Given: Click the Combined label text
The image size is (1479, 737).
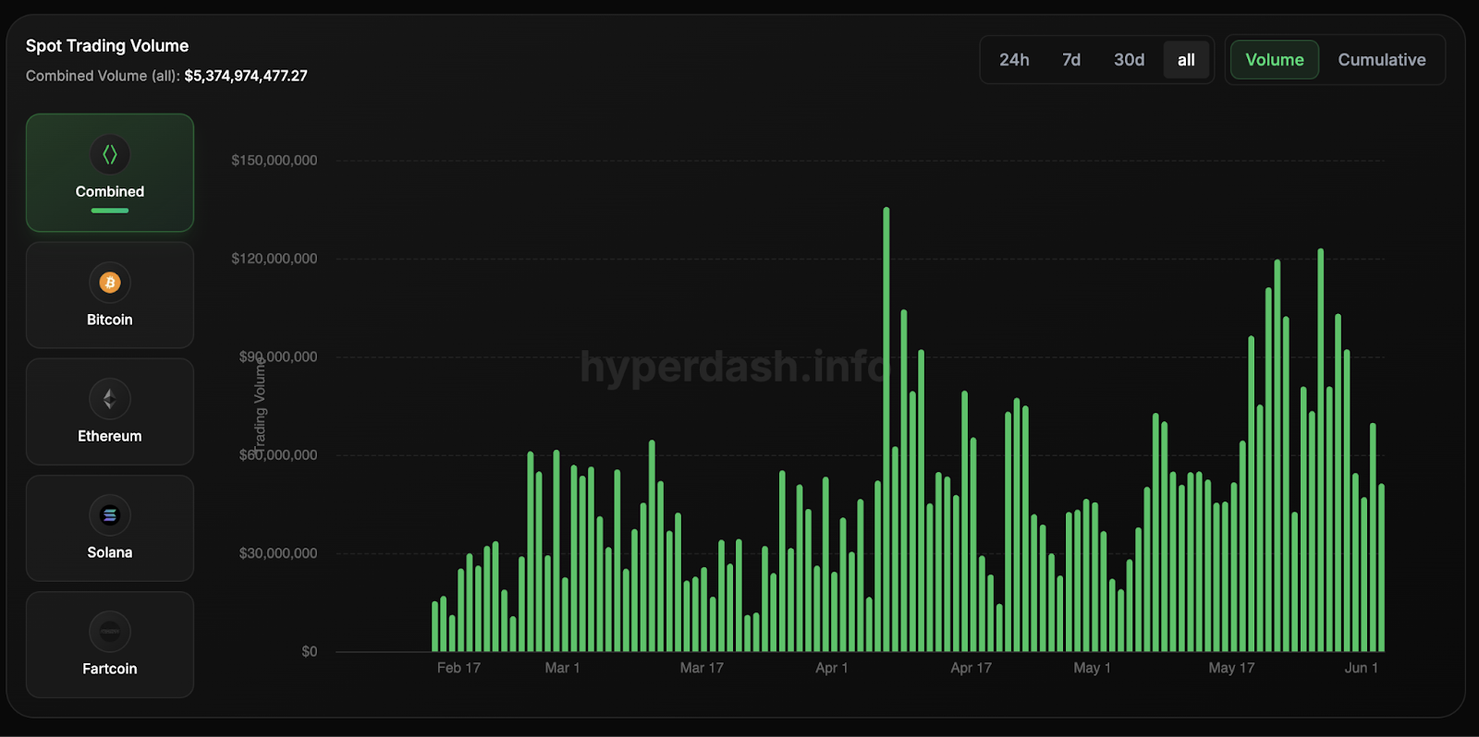Looking at the screenshot, I should point(110,191).
